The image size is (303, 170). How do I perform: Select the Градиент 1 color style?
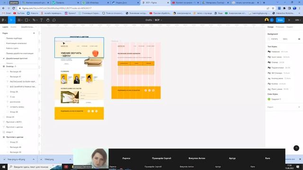(275, 99)
